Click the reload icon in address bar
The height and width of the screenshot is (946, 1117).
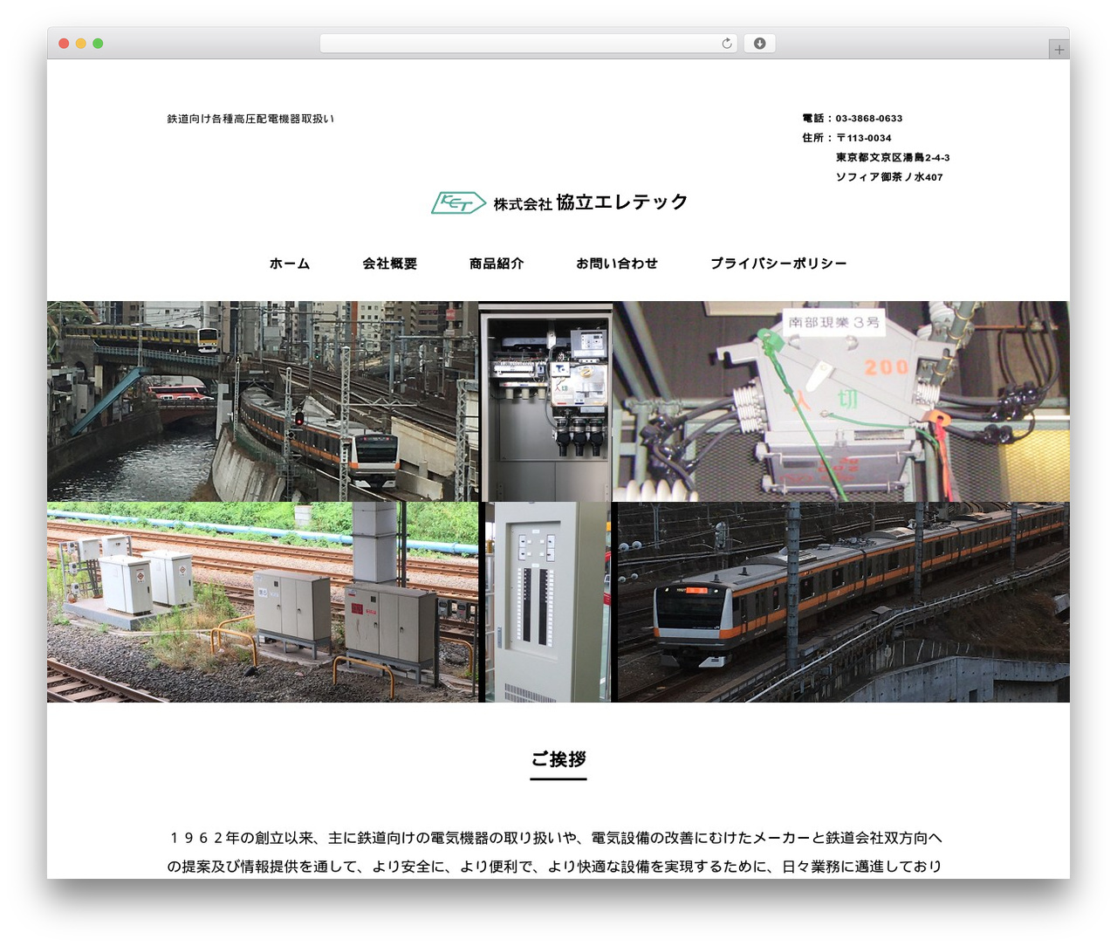[726, 44]
